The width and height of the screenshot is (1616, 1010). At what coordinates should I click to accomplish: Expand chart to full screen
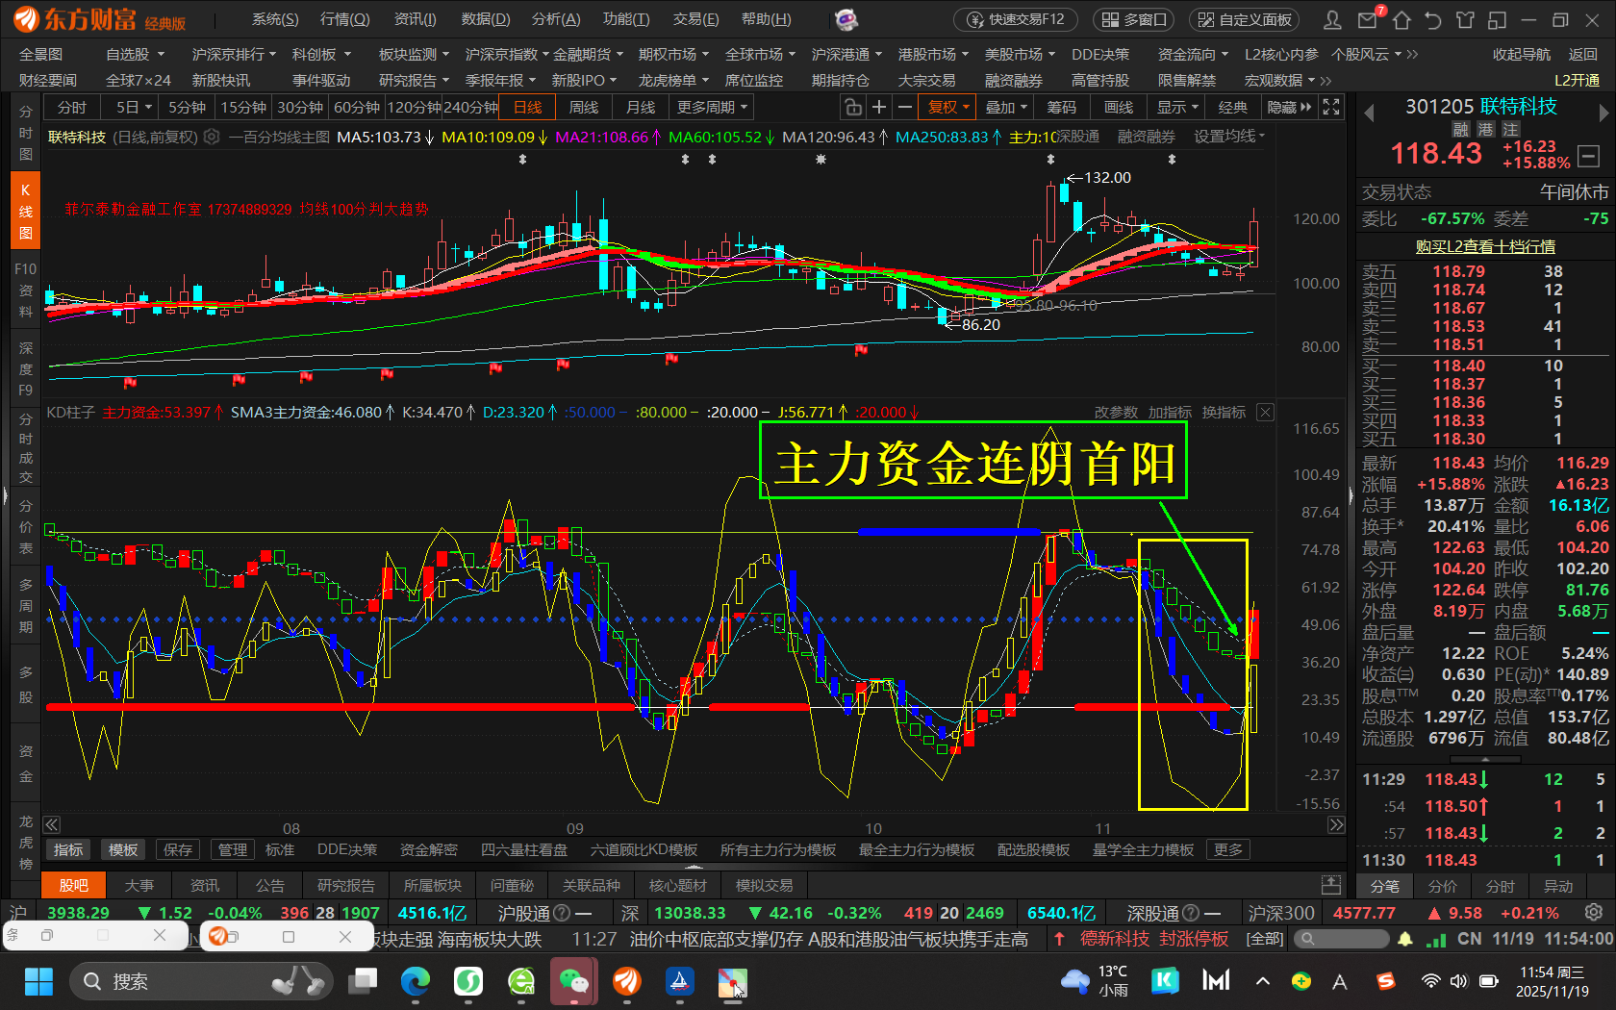tap(1331, 107)
